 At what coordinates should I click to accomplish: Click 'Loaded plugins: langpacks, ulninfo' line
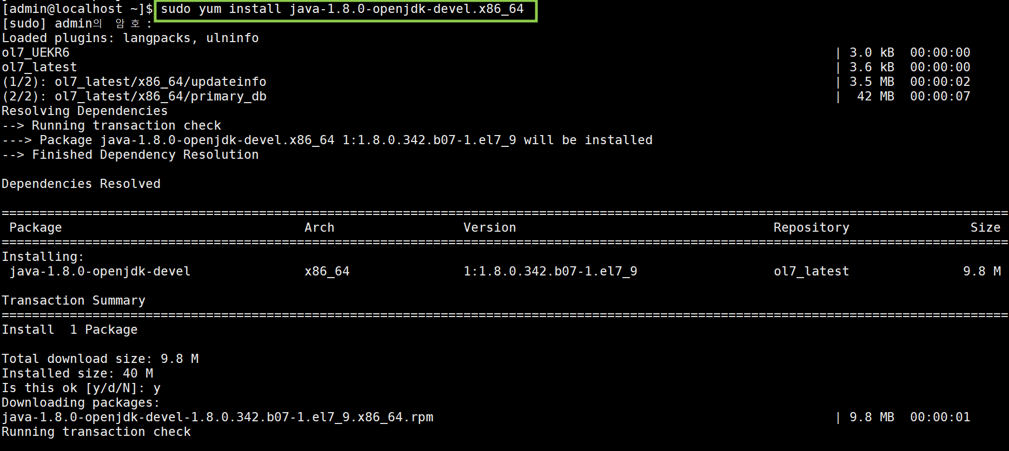(130, 38)
